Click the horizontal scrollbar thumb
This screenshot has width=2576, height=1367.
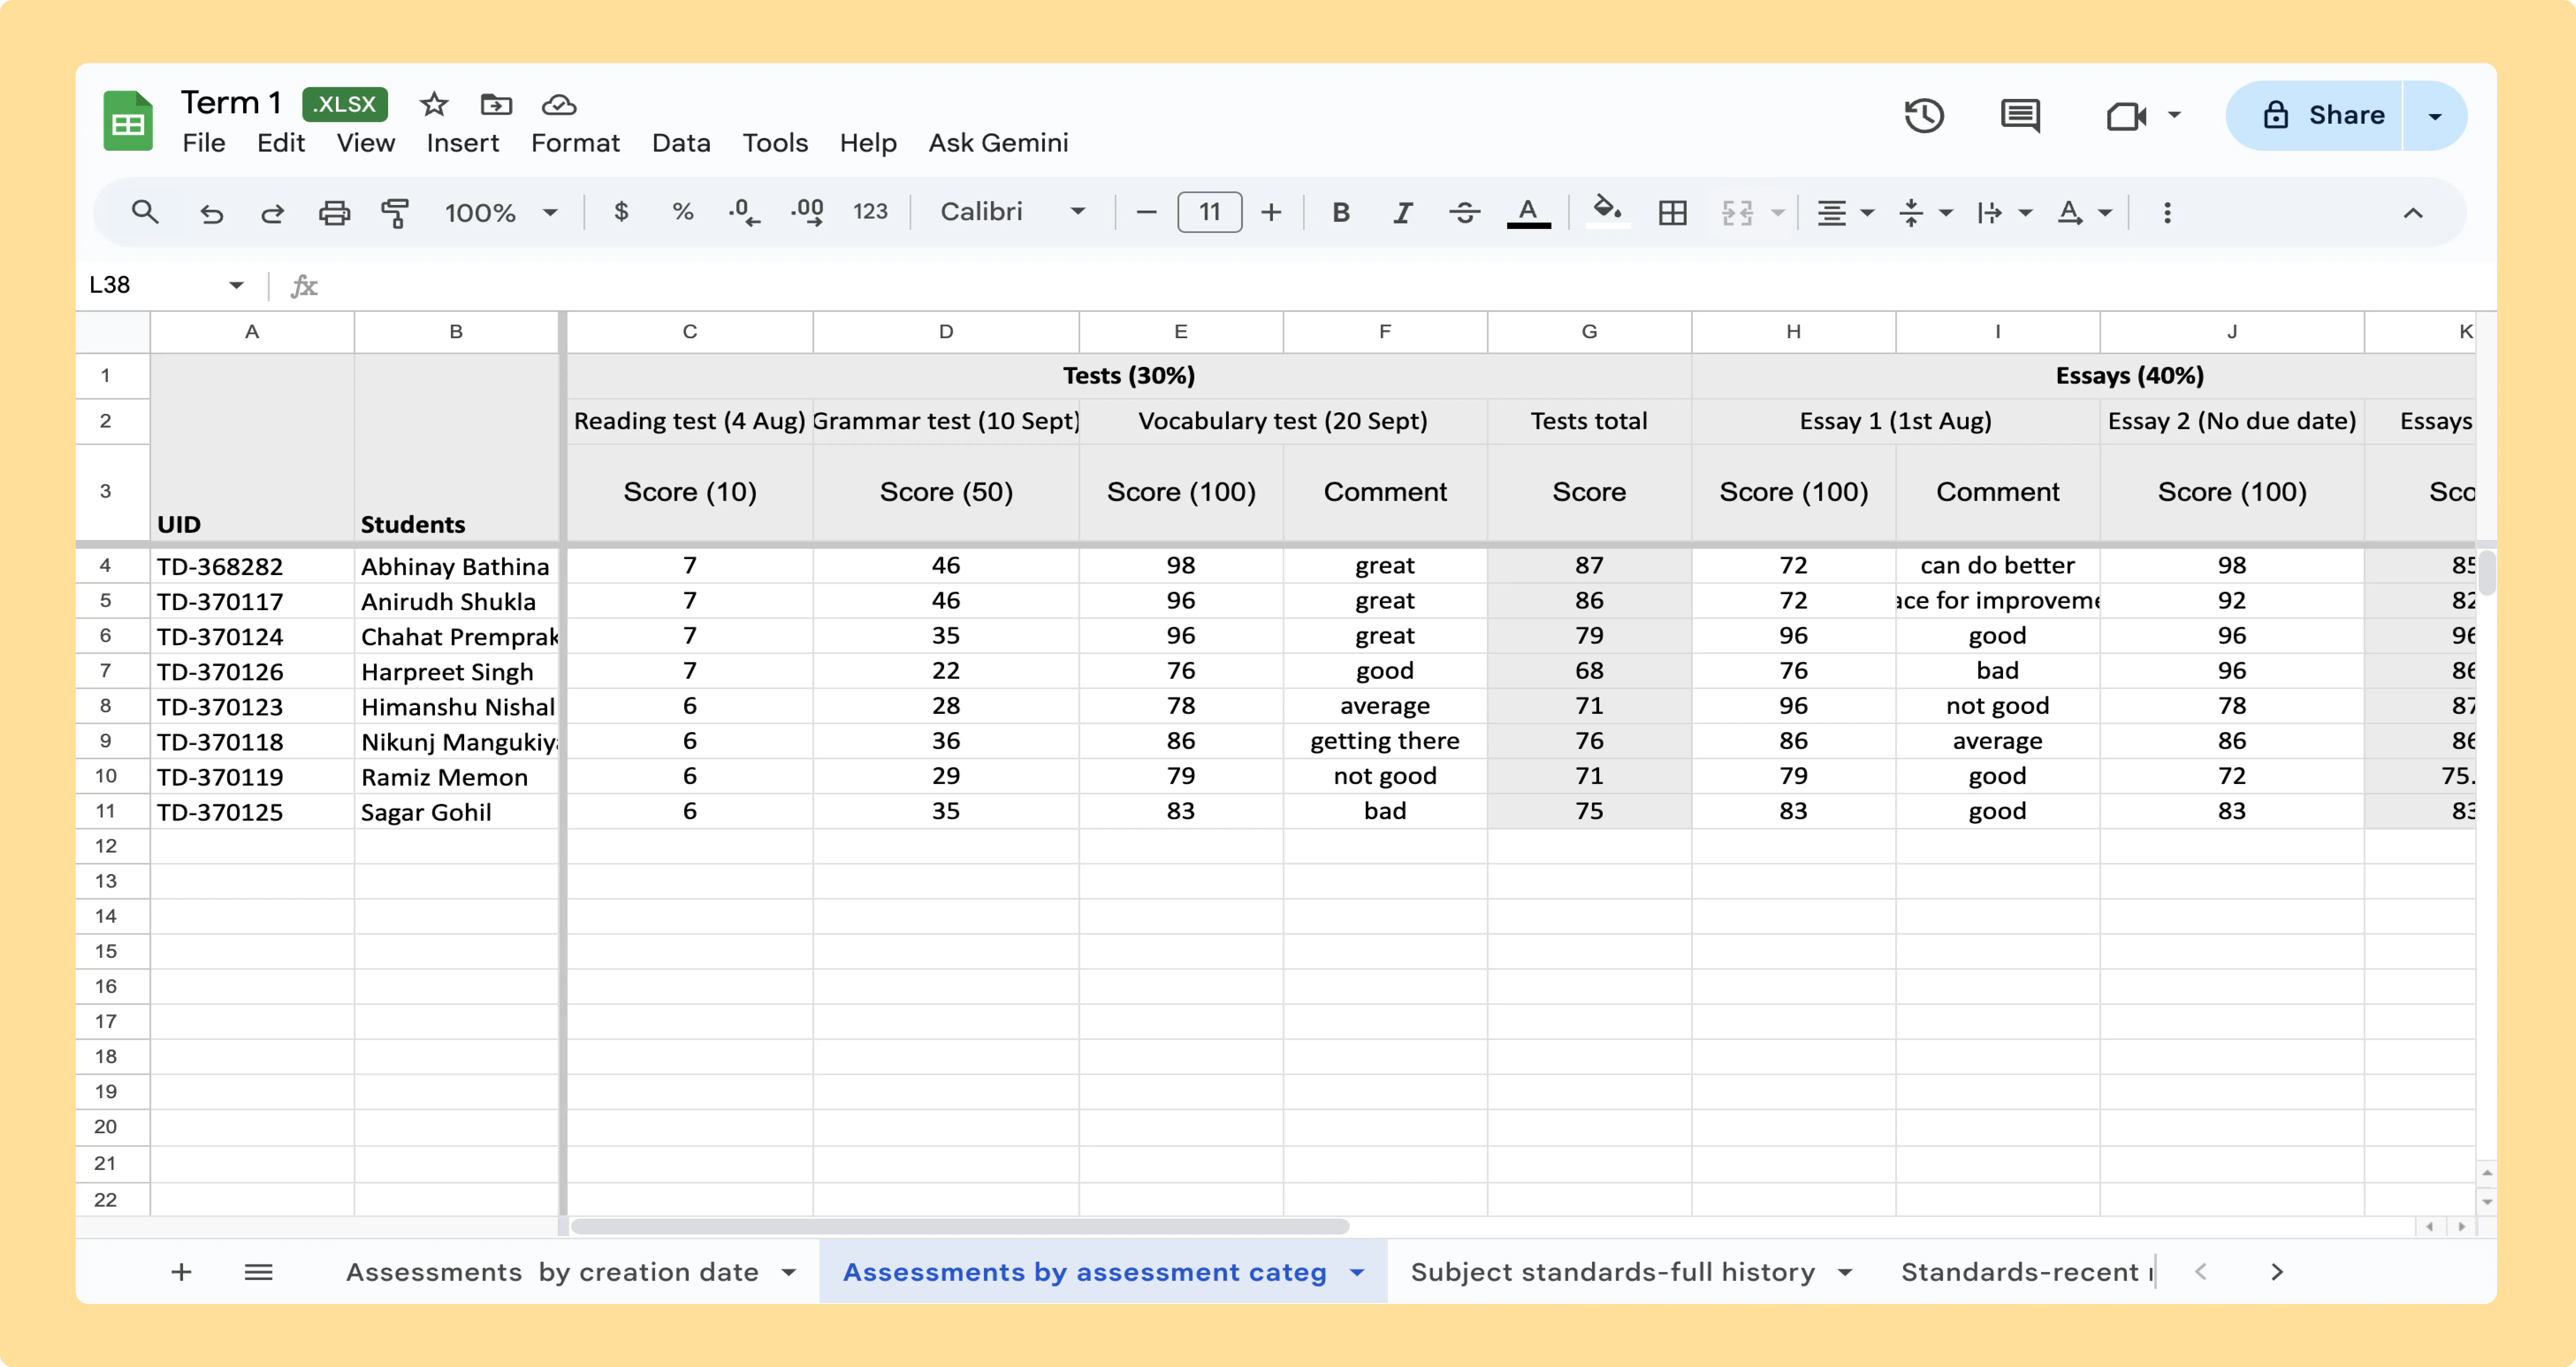pos(960,1226)
